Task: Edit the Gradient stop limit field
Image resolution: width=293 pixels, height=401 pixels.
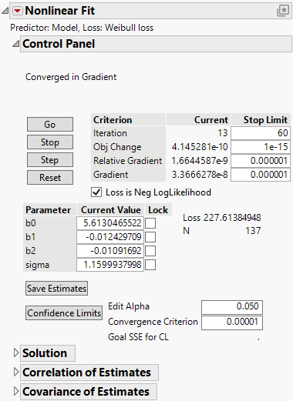Action: pos(261,175)
